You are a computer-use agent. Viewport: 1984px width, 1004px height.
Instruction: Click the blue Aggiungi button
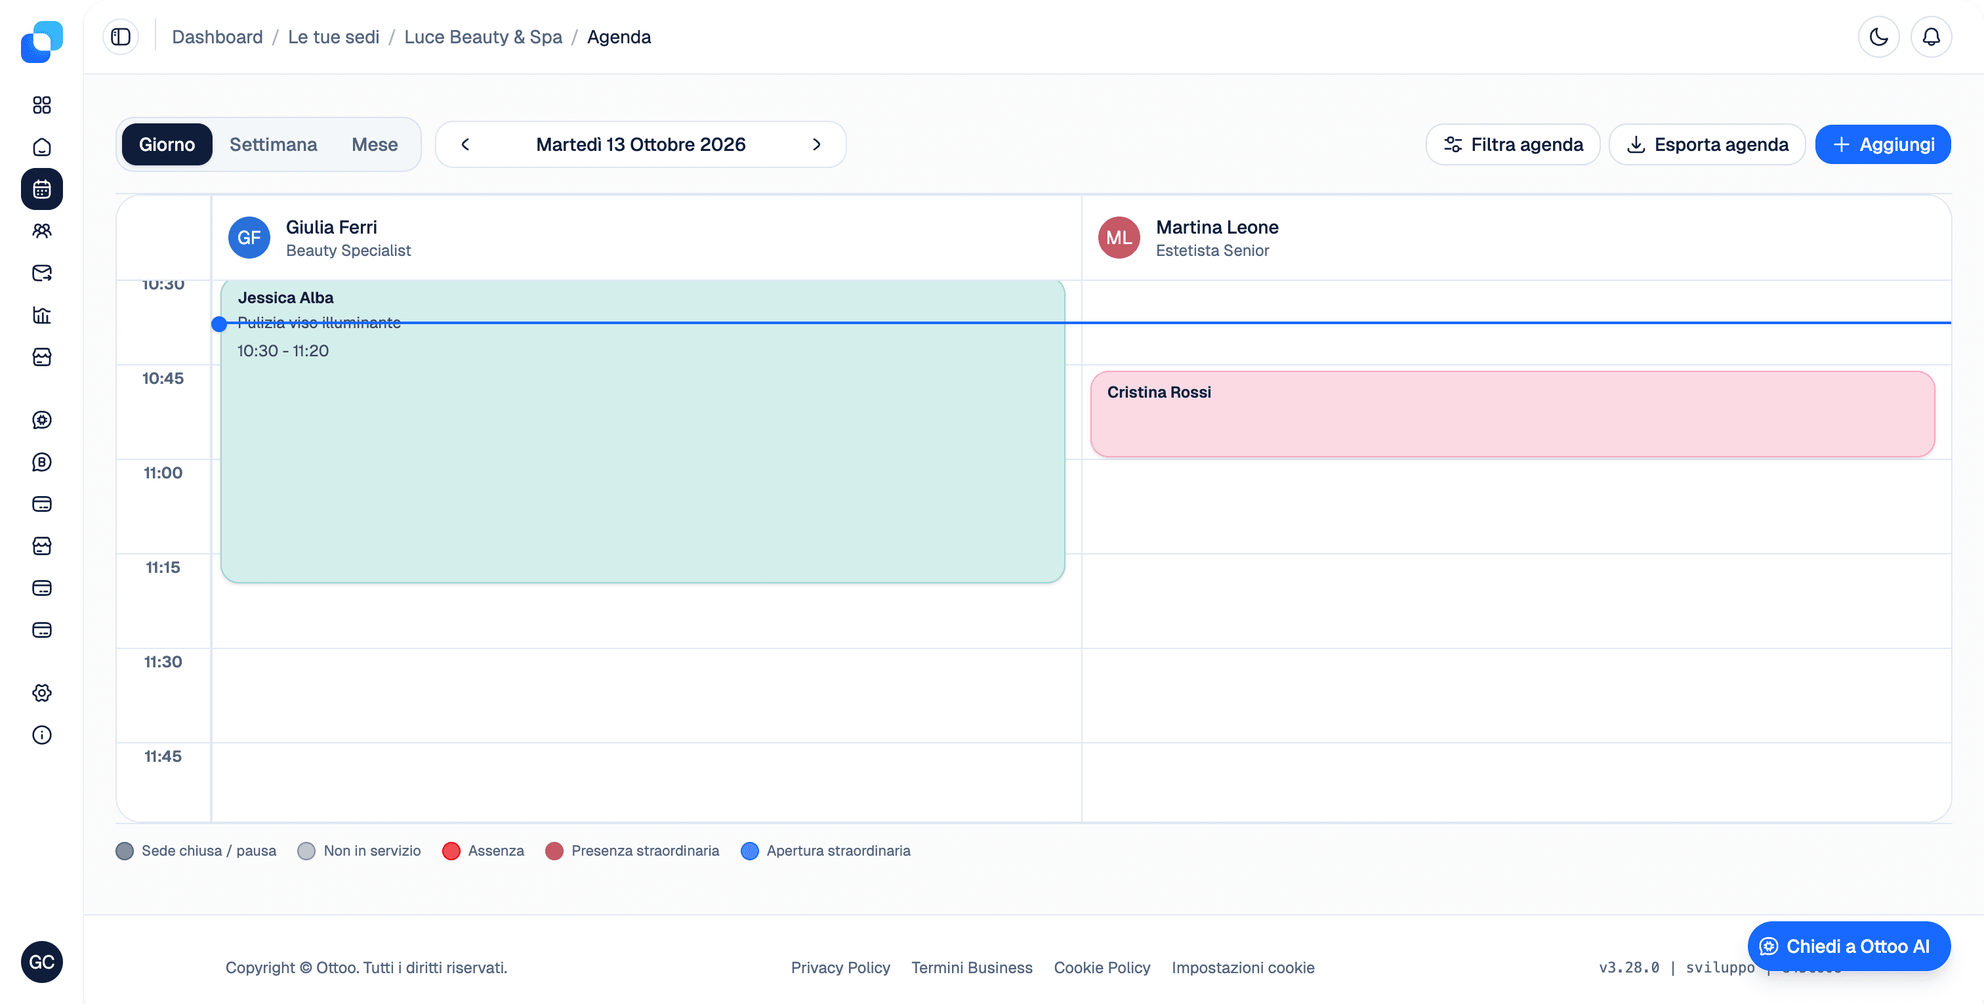1882,145
